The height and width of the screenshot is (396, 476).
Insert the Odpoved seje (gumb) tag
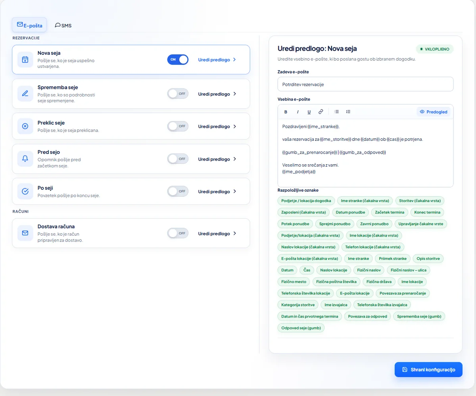pyautogui.click(x=301, y=328)
